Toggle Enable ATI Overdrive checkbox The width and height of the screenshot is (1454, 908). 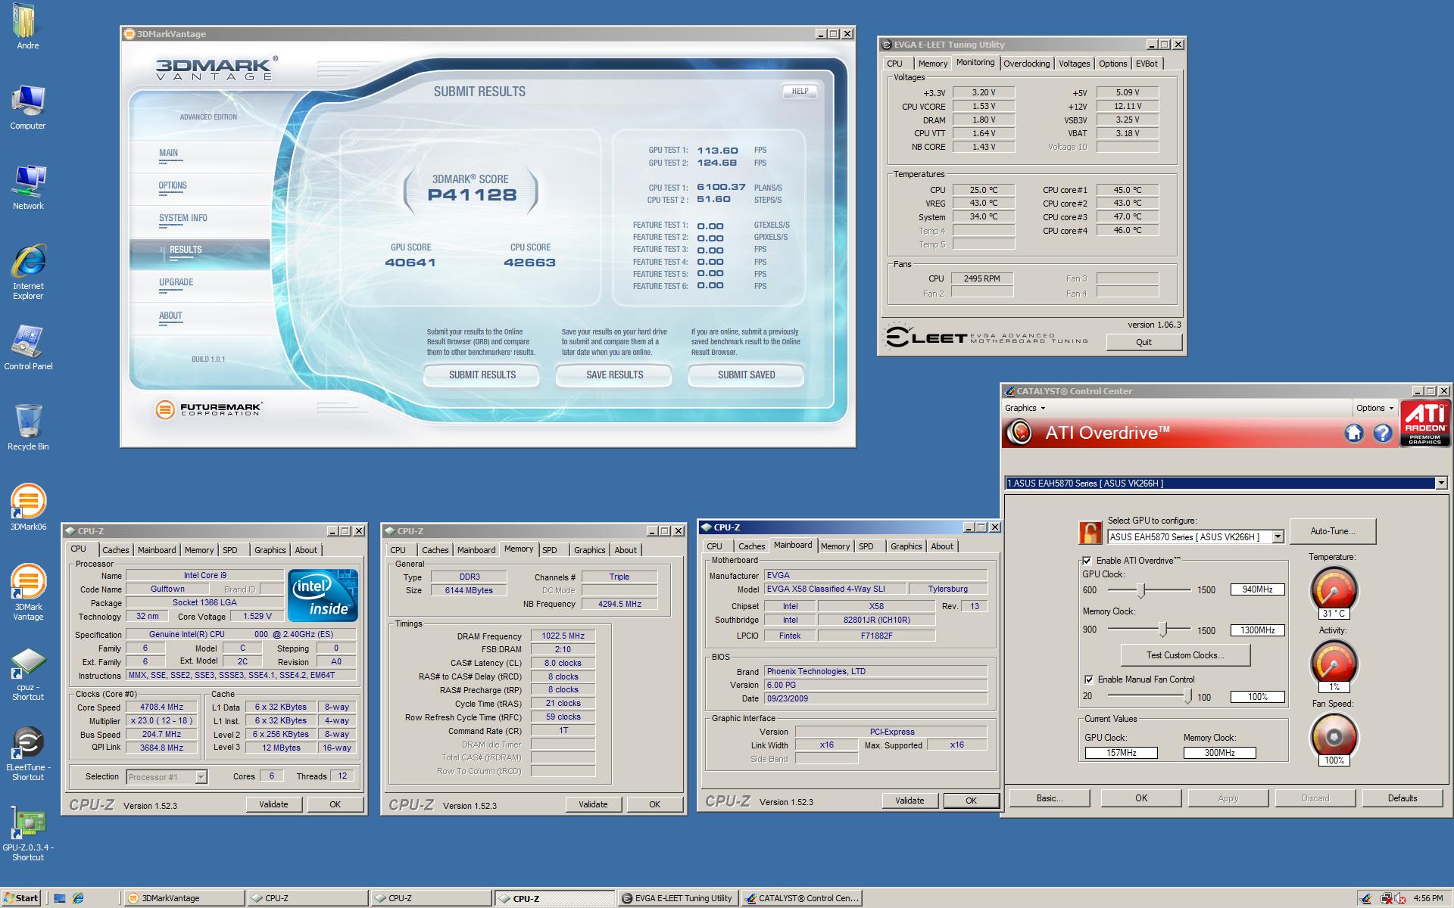(x=1087, y=561)
